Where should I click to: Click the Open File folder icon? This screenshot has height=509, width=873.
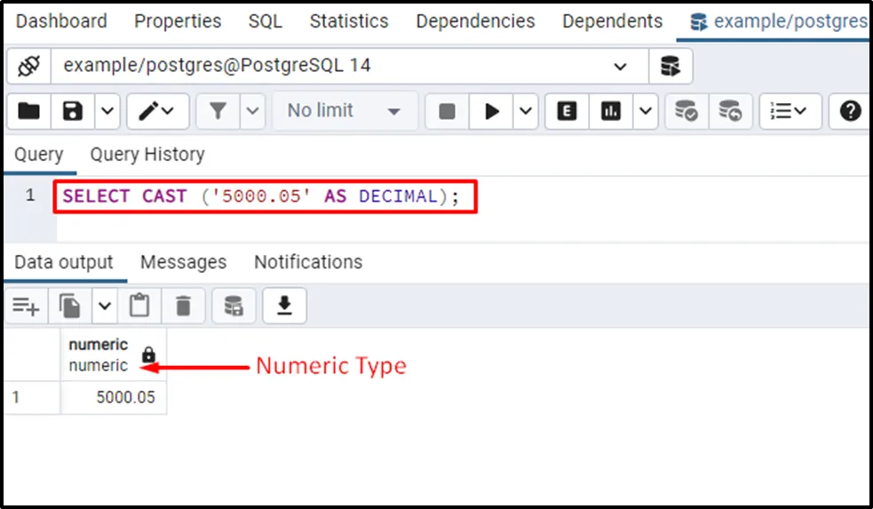[29, 111]
